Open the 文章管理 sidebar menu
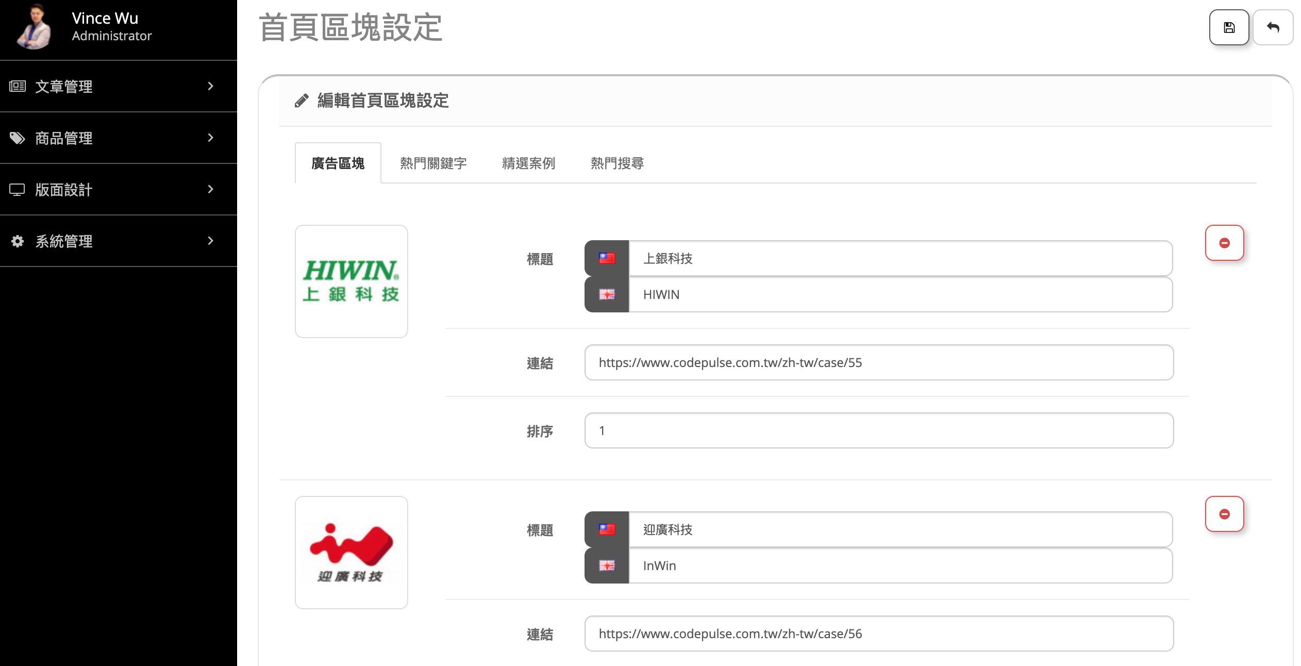Image resolution: width=1301 pixels, height=666 pixels. point(119,86)
